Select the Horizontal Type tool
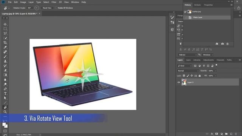 click(x=5, y=93)
